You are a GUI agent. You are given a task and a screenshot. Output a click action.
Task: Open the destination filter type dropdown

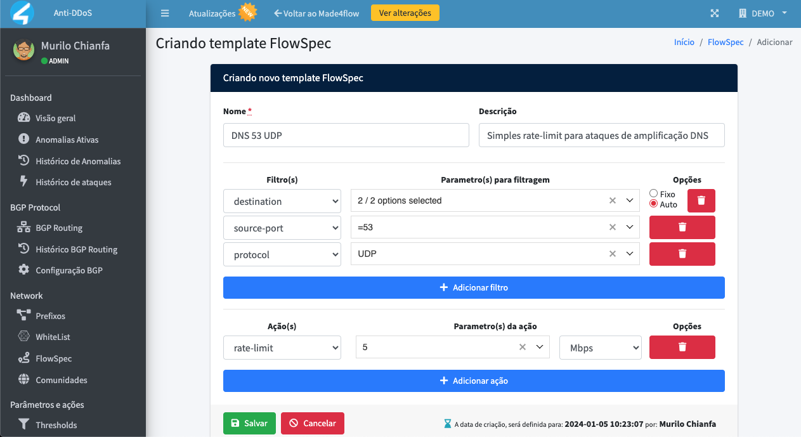tap(282, 201)
